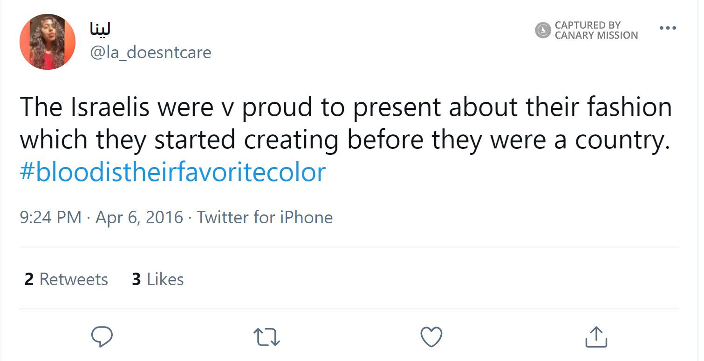Click the reply speech bubble icon
This screenshot has height=361, width=704.
(101, 336)
